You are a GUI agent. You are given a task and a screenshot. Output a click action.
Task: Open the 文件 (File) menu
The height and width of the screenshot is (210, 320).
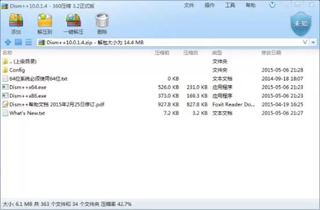(x=189, y=5)
